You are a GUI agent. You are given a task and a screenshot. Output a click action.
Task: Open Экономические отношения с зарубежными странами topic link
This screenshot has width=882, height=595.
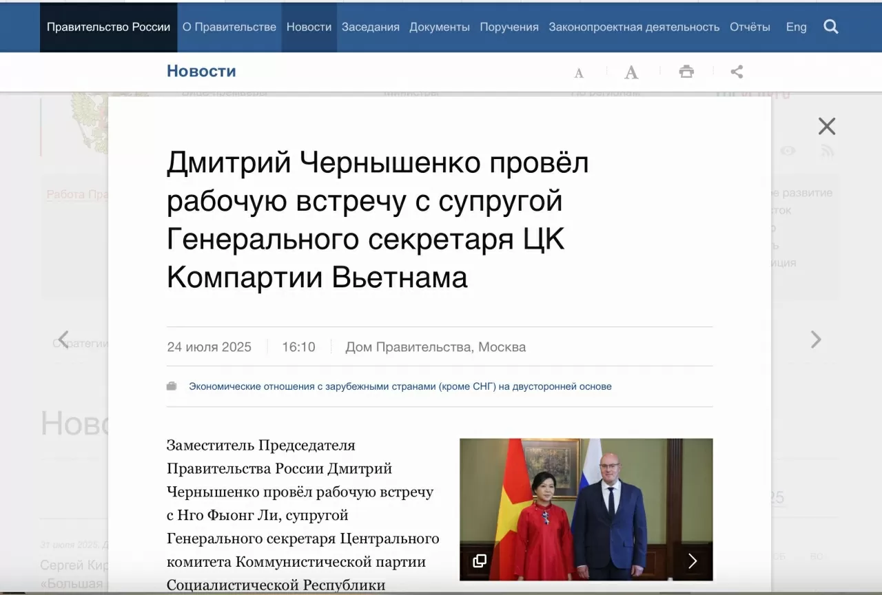coord(400,386)
